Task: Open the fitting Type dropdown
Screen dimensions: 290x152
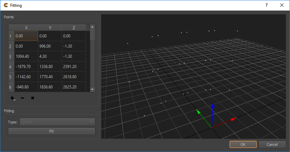Action: click(57, 122)
